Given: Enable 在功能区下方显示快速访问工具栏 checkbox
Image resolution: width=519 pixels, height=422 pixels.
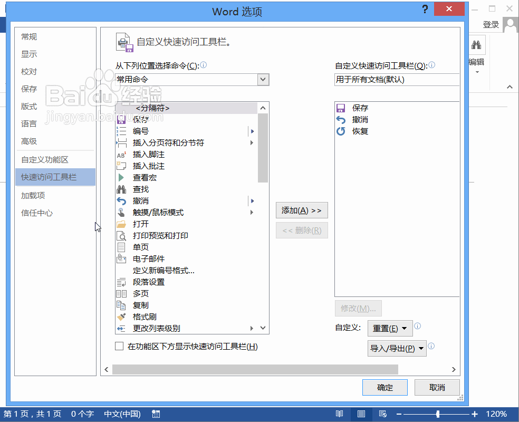Looking at the screenshot, I should [x=119, y=346].
